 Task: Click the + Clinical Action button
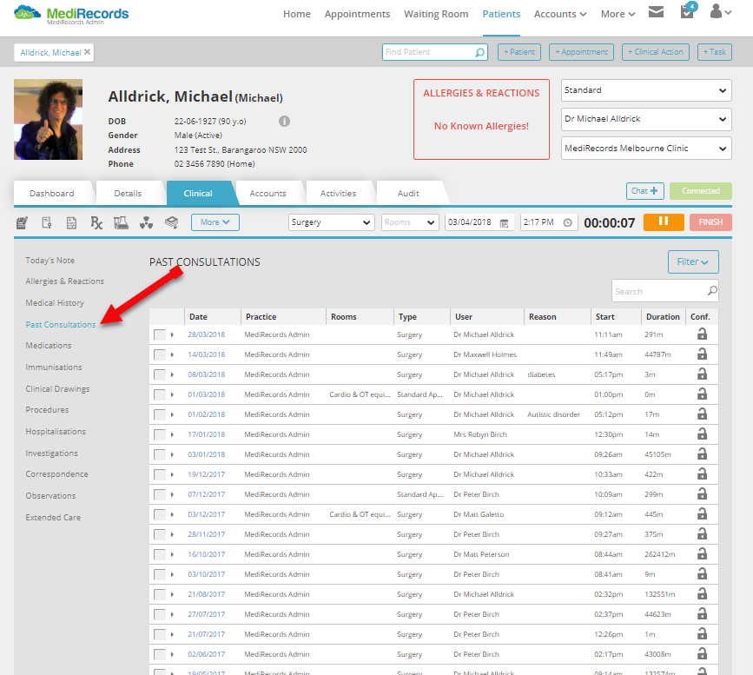click(x=656, y=52)
